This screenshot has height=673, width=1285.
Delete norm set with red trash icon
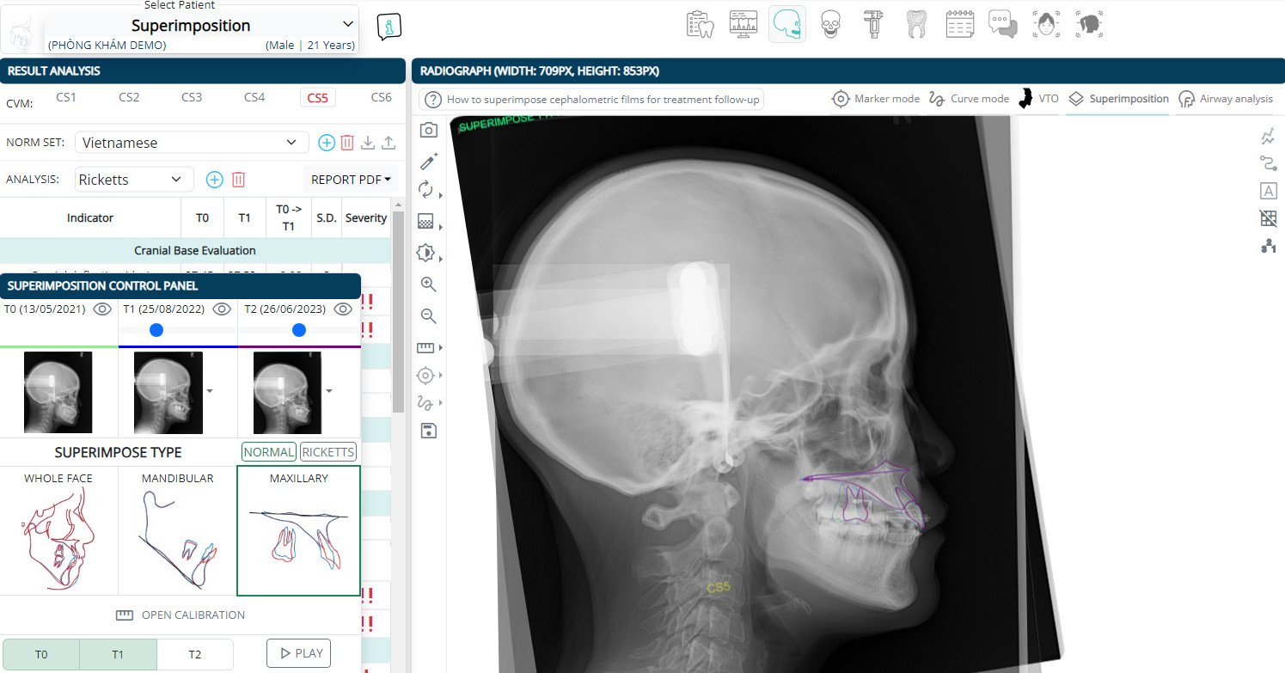(x=347, y=143)
